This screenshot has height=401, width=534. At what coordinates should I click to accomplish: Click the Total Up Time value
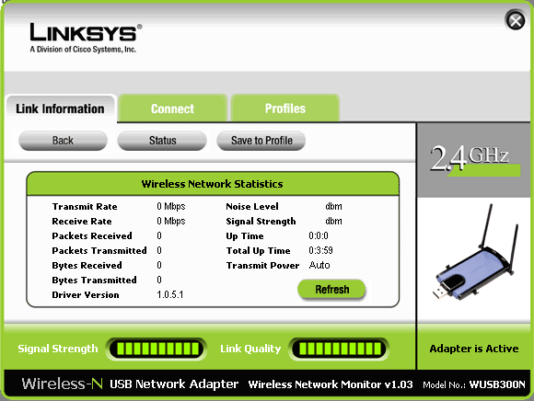[320, 250]
